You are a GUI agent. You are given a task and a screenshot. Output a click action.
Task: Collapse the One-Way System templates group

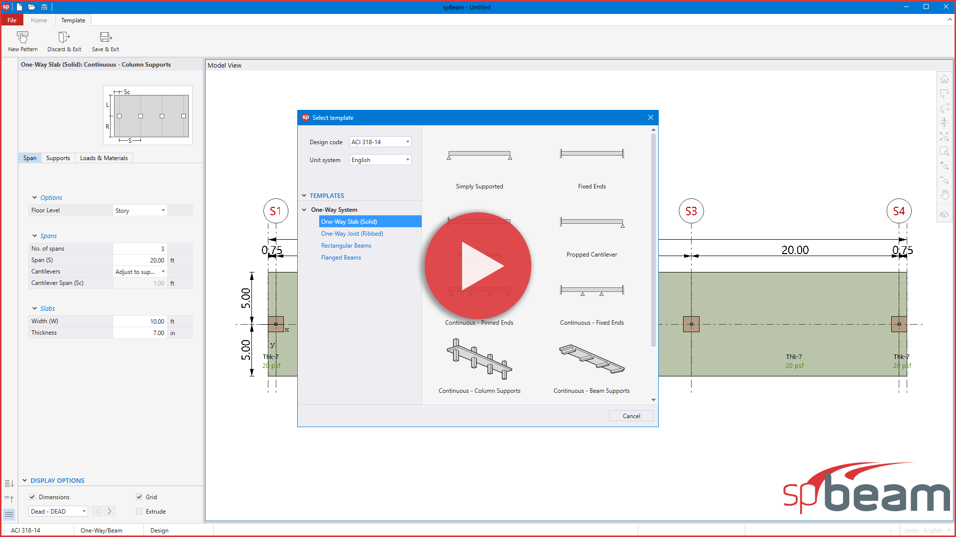point(304,209)
